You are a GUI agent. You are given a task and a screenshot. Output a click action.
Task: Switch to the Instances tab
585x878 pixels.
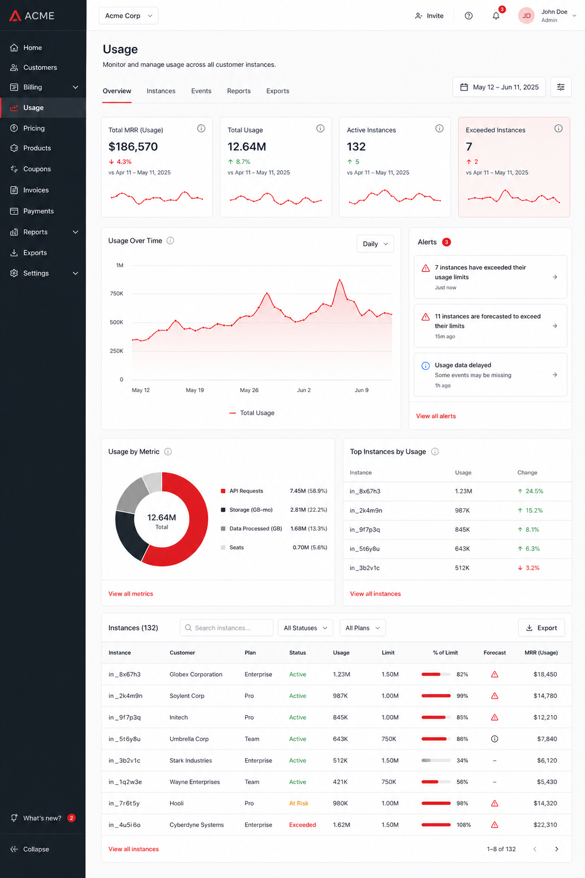pos(161,91)
